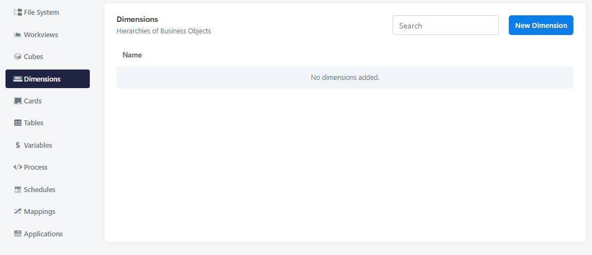Click the Schedules calendar icon
Screen dimensions: 592x255
(18, 190)
